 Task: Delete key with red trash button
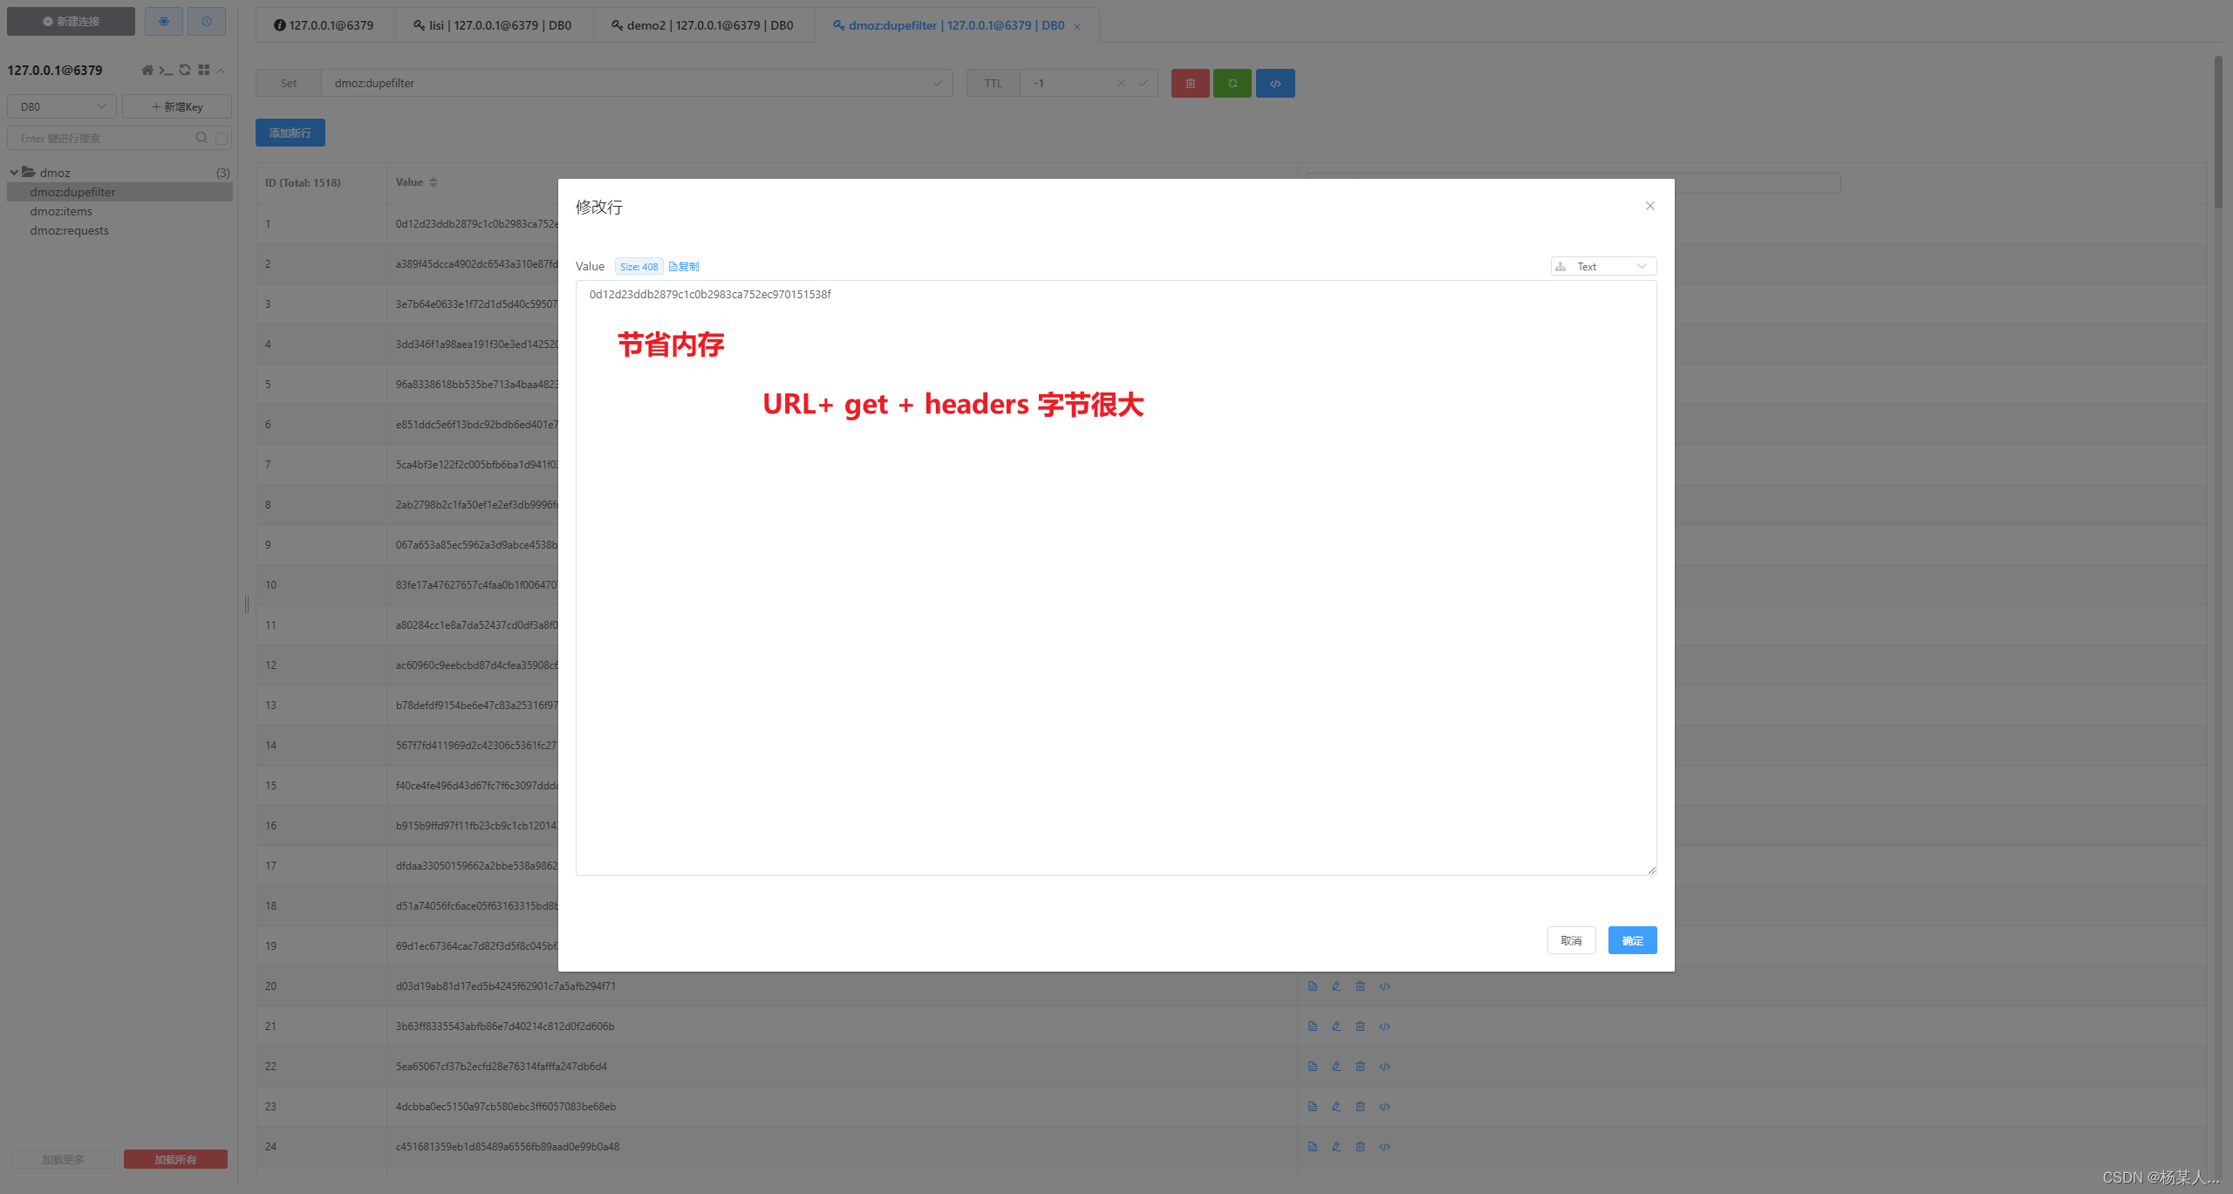[x=1190, y=84]
